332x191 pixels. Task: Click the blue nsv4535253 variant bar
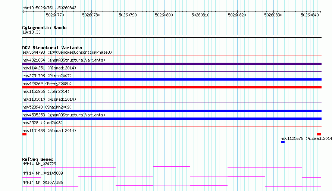coord(172,119)
